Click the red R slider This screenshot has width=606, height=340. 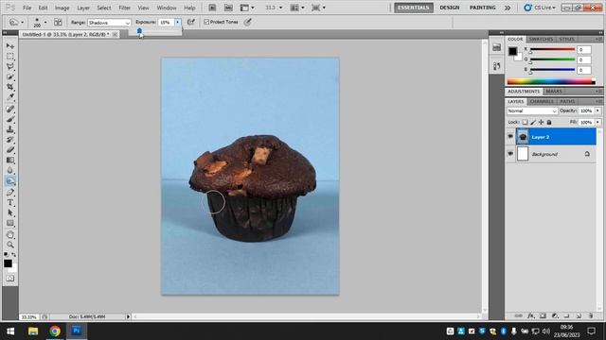(552, 50)
